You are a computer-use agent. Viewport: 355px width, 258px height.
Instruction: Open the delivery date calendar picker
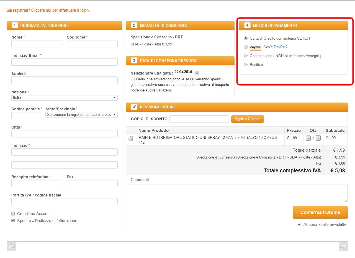click(197, 73)
